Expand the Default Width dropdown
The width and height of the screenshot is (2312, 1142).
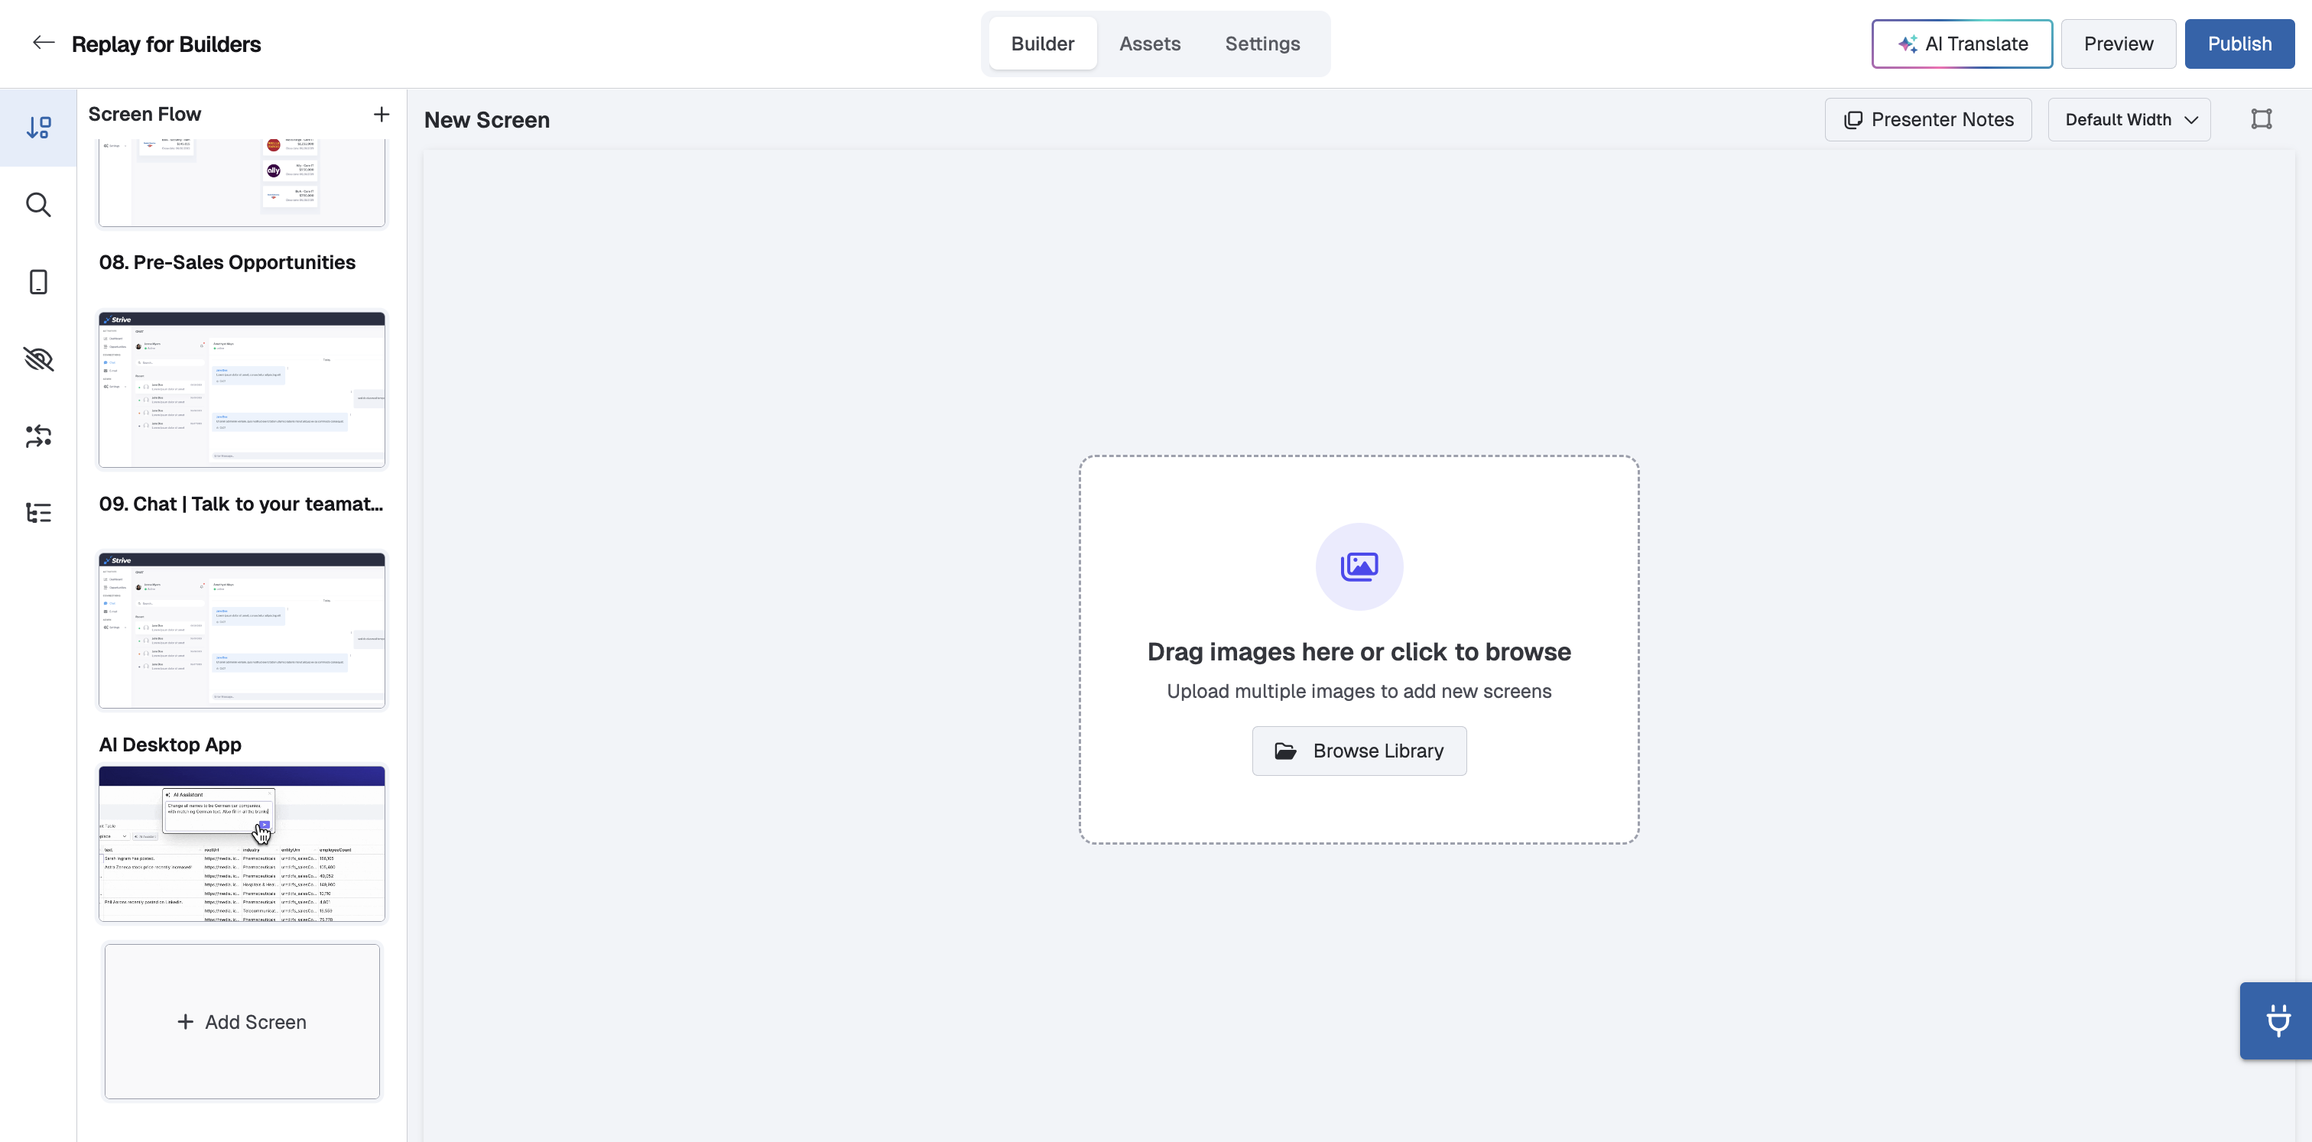point(2129,119)
